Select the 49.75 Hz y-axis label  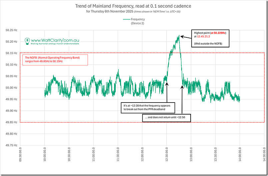pyautogui.click(x=12, y=145)
